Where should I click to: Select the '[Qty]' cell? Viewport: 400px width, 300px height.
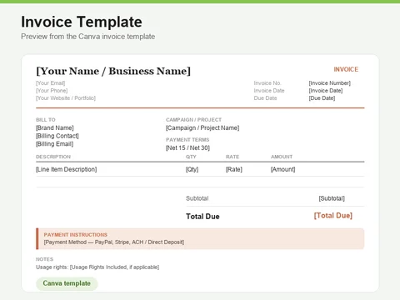click(x=192, y=169)
